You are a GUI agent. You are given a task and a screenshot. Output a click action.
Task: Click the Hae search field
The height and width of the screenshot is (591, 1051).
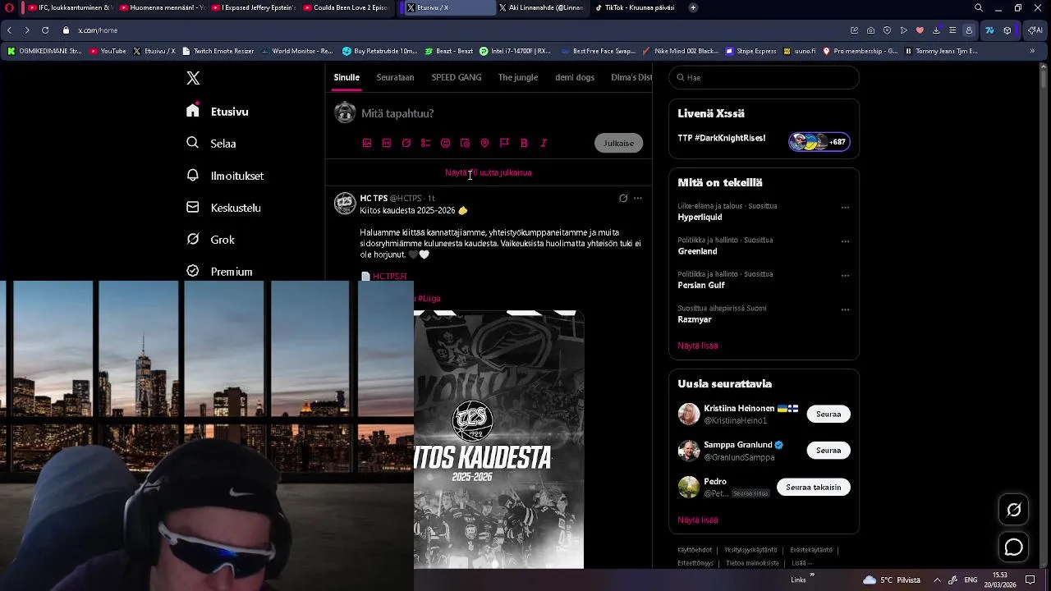click(x=764, y=77)
